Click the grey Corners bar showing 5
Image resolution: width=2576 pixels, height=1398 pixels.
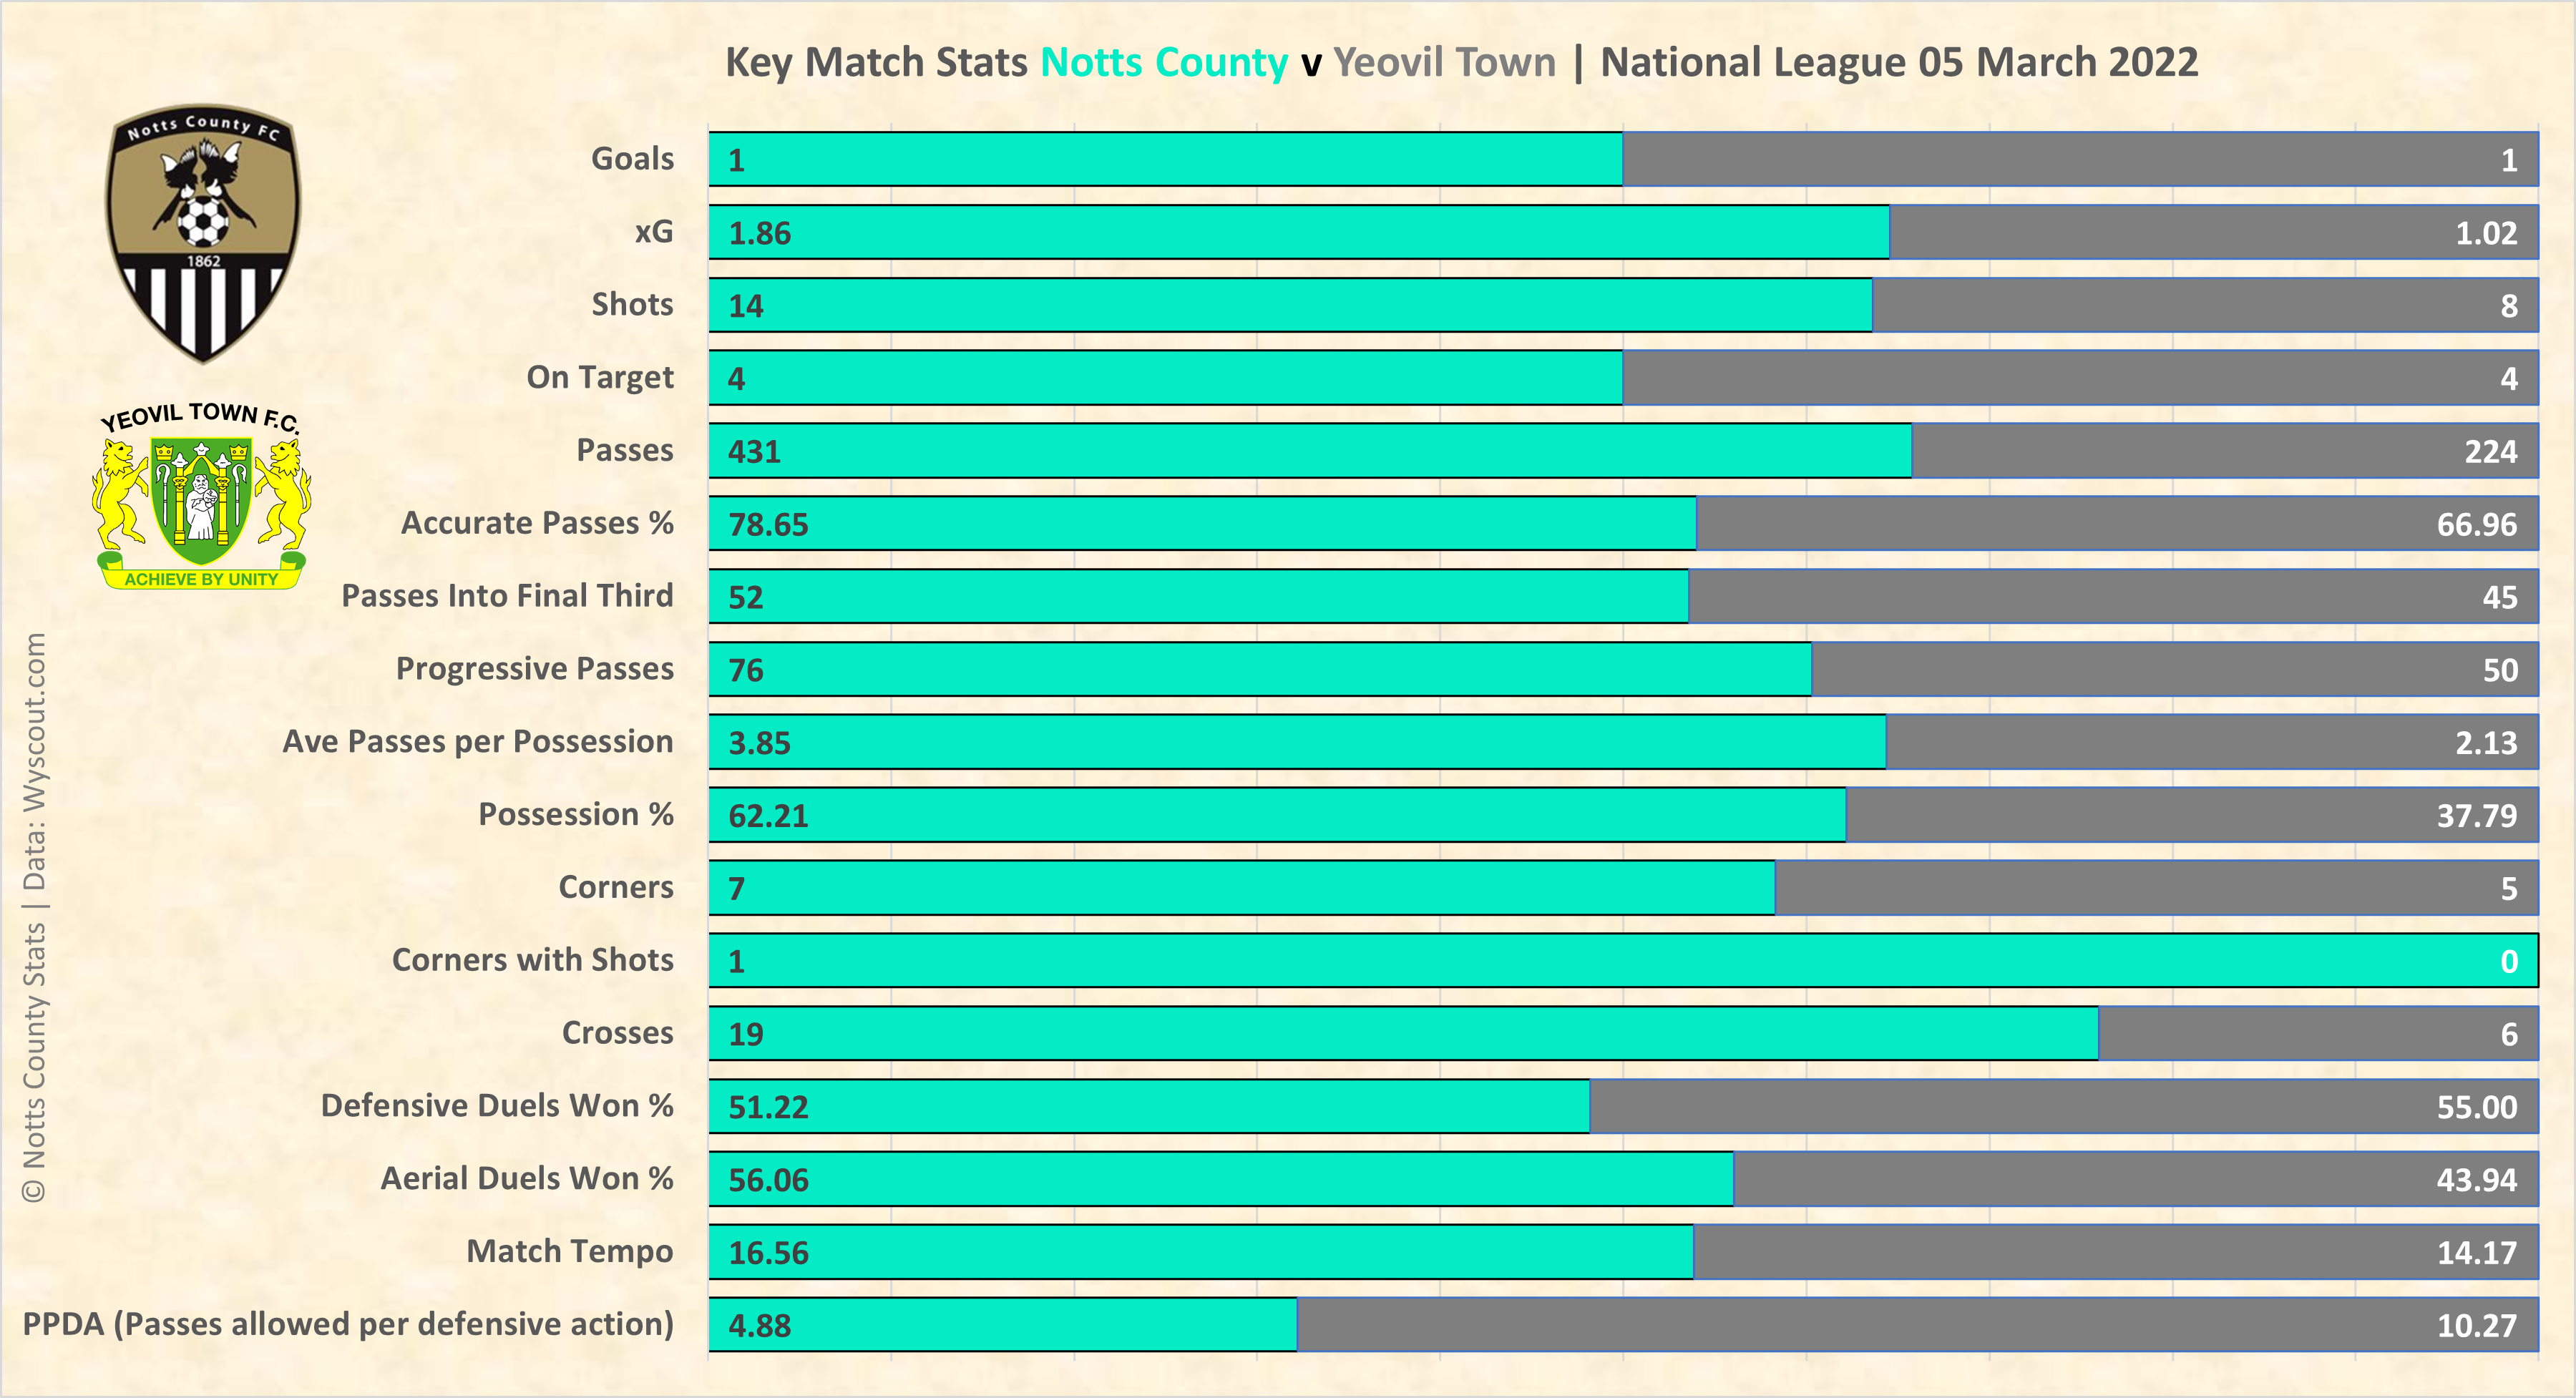pyautogui.click(x=2156, y=888)
